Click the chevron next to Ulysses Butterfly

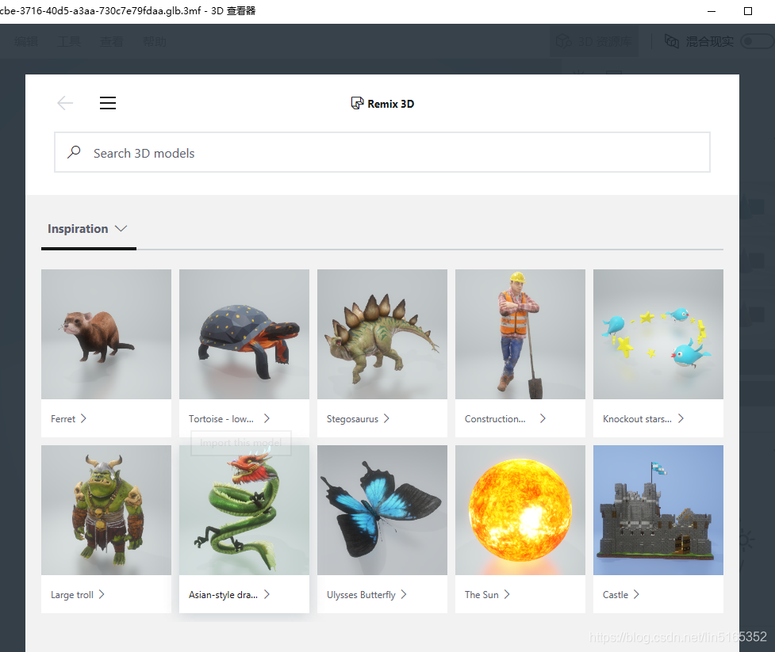click(404, 594)
